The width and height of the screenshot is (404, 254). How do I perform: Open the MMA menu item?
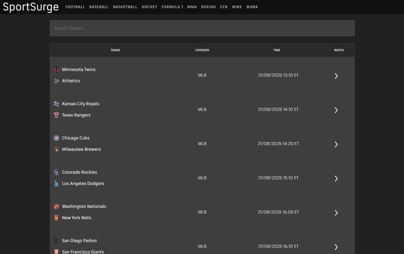pos(192,7)
